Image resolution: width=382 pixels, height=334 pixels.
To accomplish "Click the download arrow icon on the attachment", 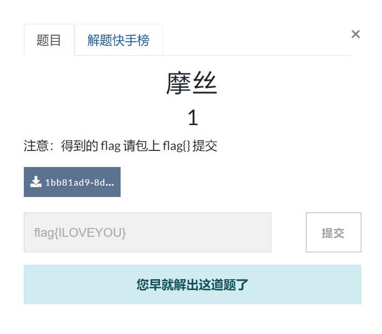I will tap(36, 181).
